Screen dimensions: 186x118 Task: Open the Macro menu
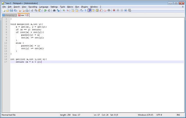pos(70,7)
